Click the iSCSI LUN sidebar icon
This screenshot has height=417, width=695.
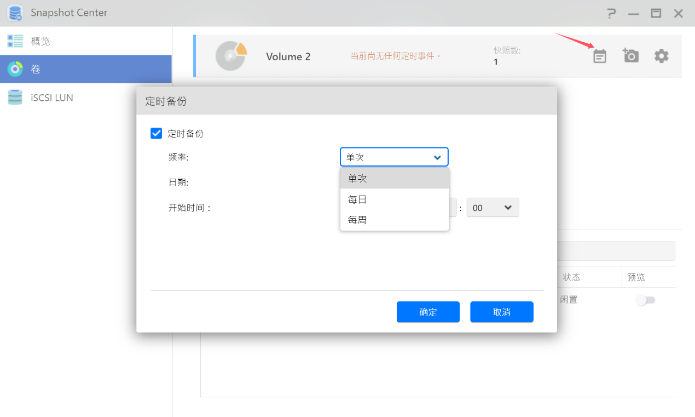tap(15, 98)
